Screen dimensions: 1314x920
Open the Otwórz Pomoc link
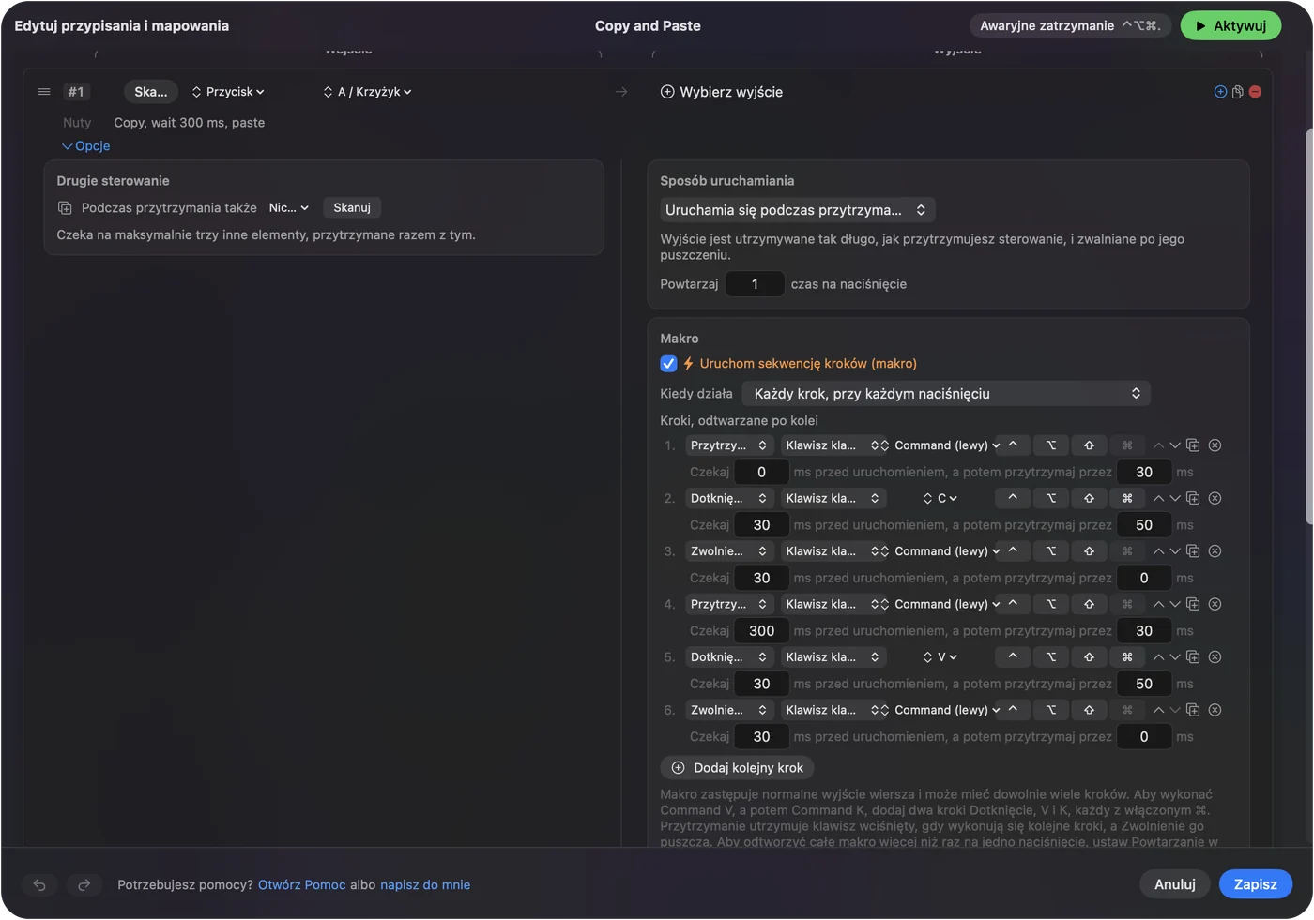point(302,885)
